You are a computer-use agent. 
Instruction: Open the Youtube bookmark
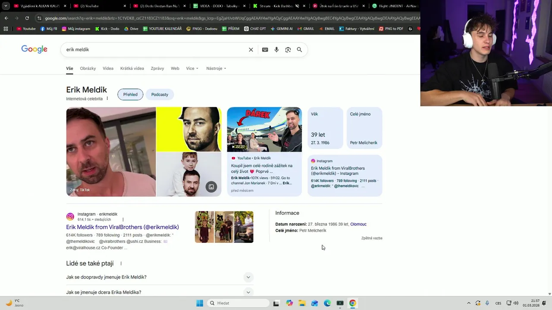(26, 29)
